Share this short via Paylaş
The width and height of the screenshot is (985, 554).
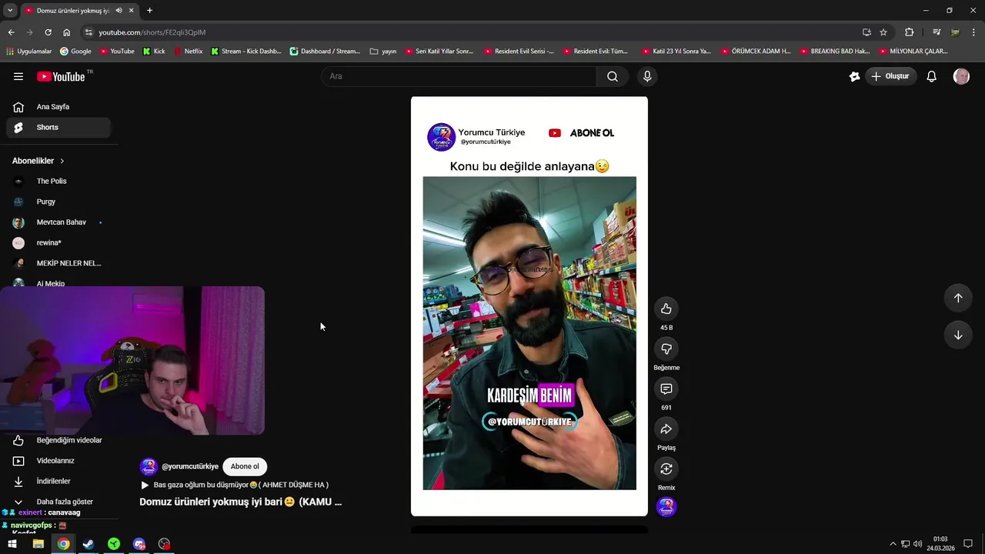coord(666,429)
